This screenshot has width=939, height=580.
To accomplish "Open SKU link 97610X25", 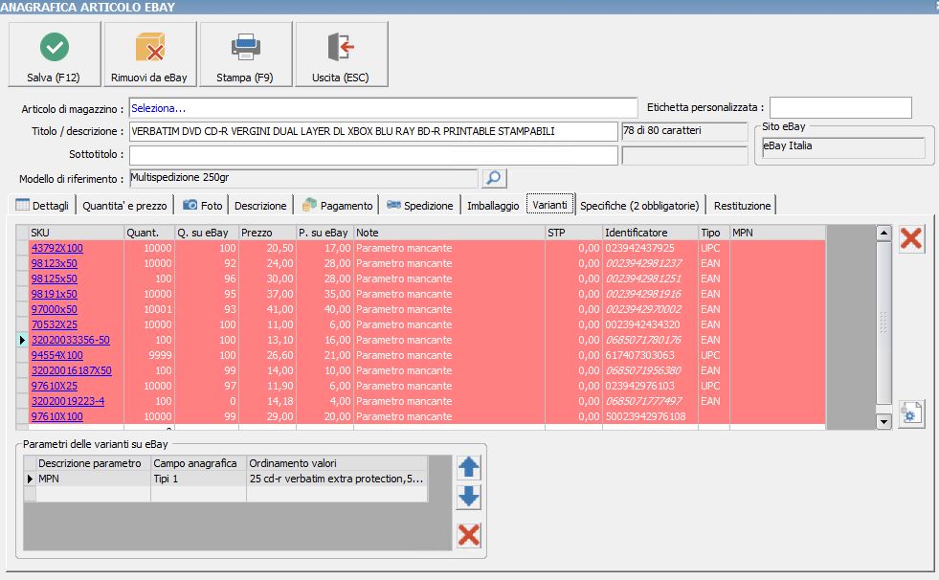I will pyautogui.click(x=54, y=386).
